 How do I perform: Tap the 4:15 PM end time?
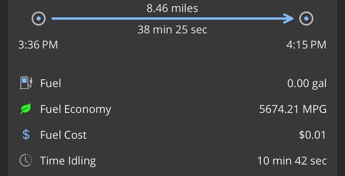coord(306,45)
